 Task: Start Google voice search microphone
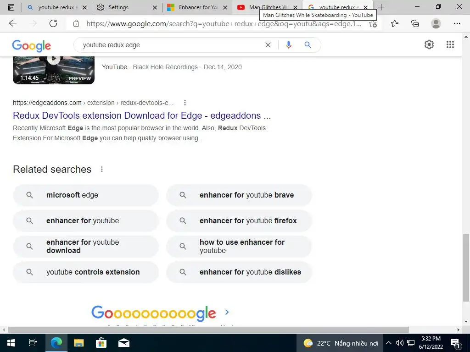click(x=289, y=45)
